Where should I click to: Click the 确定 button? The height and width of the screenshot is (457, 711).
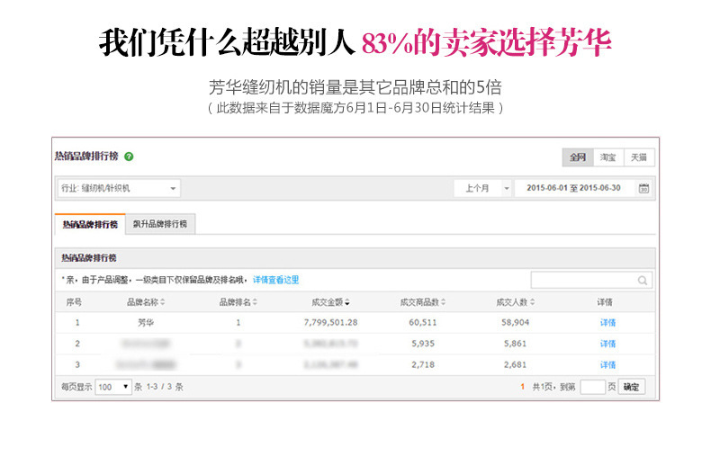pos(631,387)
